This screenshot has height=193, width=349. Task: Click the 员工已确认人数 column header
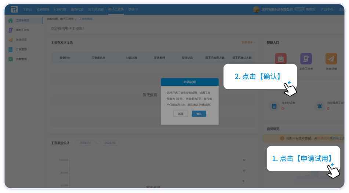click(x=242, y=58)
